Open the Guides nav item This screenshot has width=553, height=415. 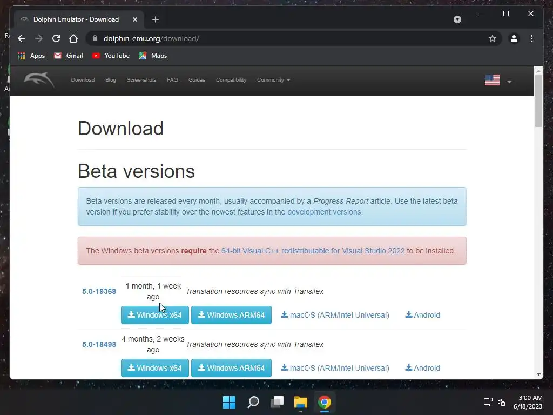click(197, 80)
